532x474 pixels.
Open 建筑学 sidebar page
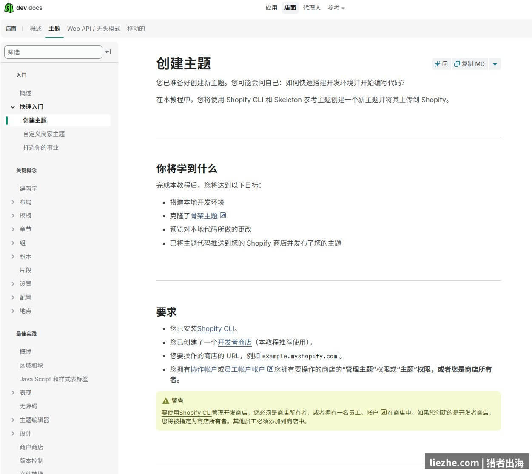pyautogui.click(x=28, y=188)
